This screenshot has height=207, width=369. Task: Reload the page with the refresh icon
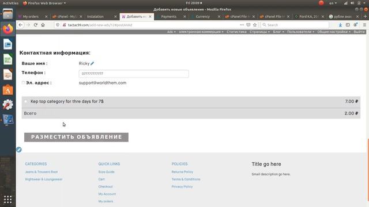point(36,25)
